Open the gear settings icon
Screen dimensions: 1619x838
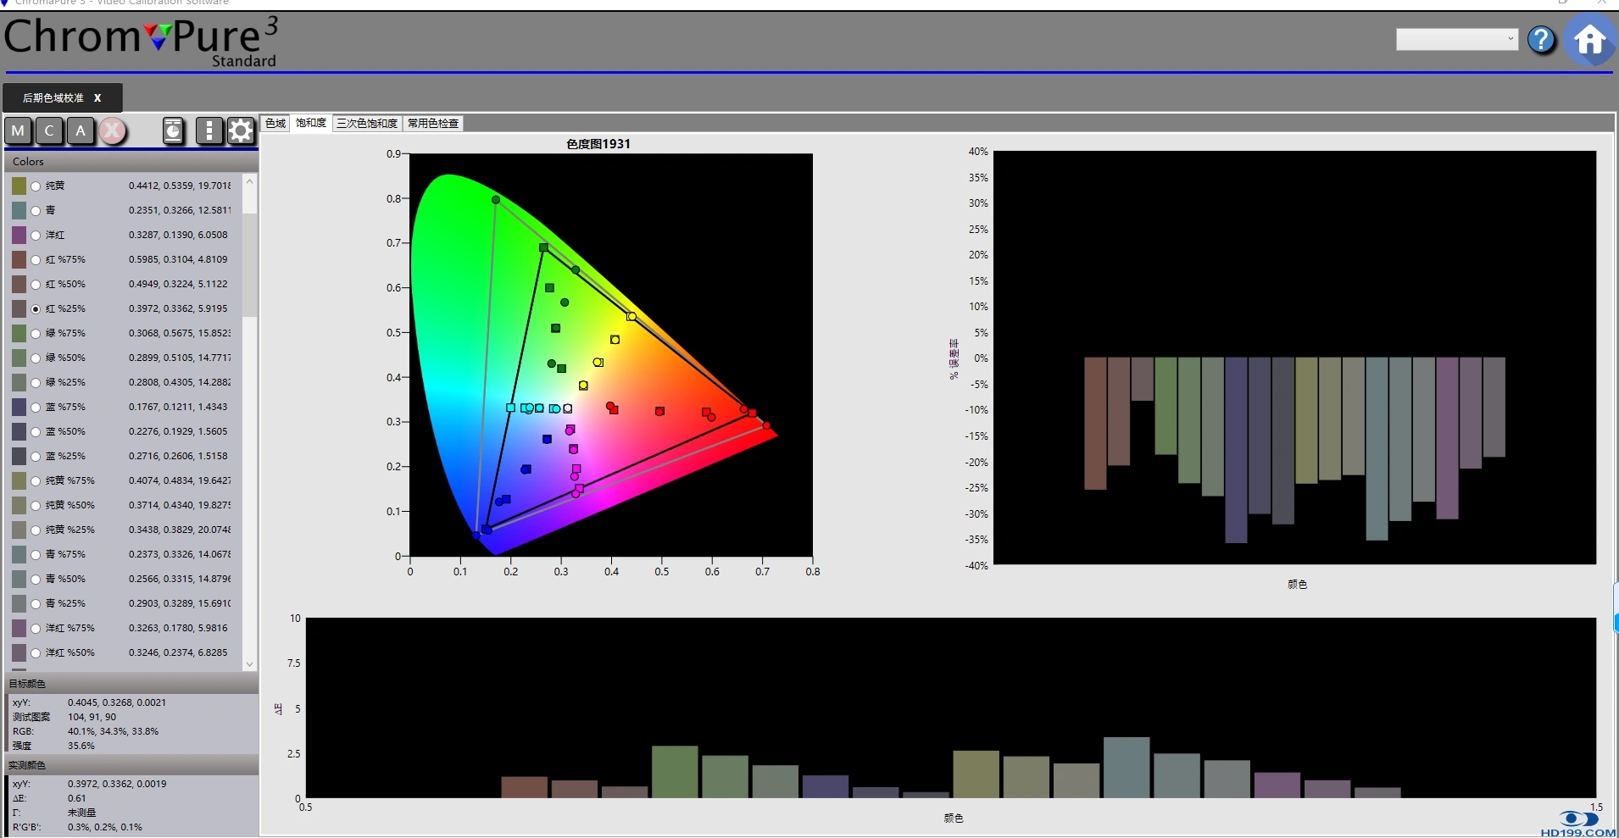coord(241,131)
